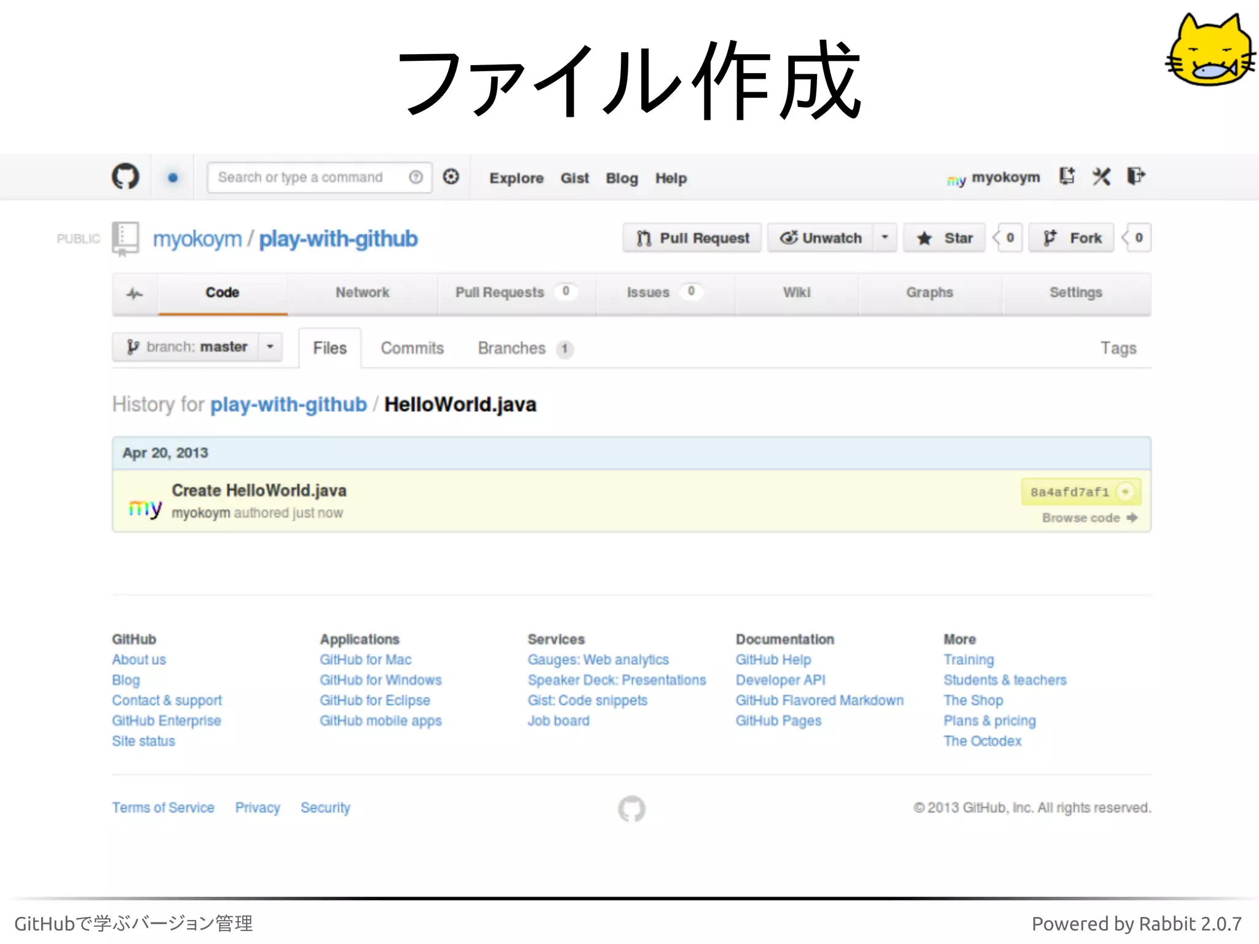This screenshot has height=944, width=1259.
Task: Open the Create HelloWorld.java commit
Action: click(x=259, y=490)
